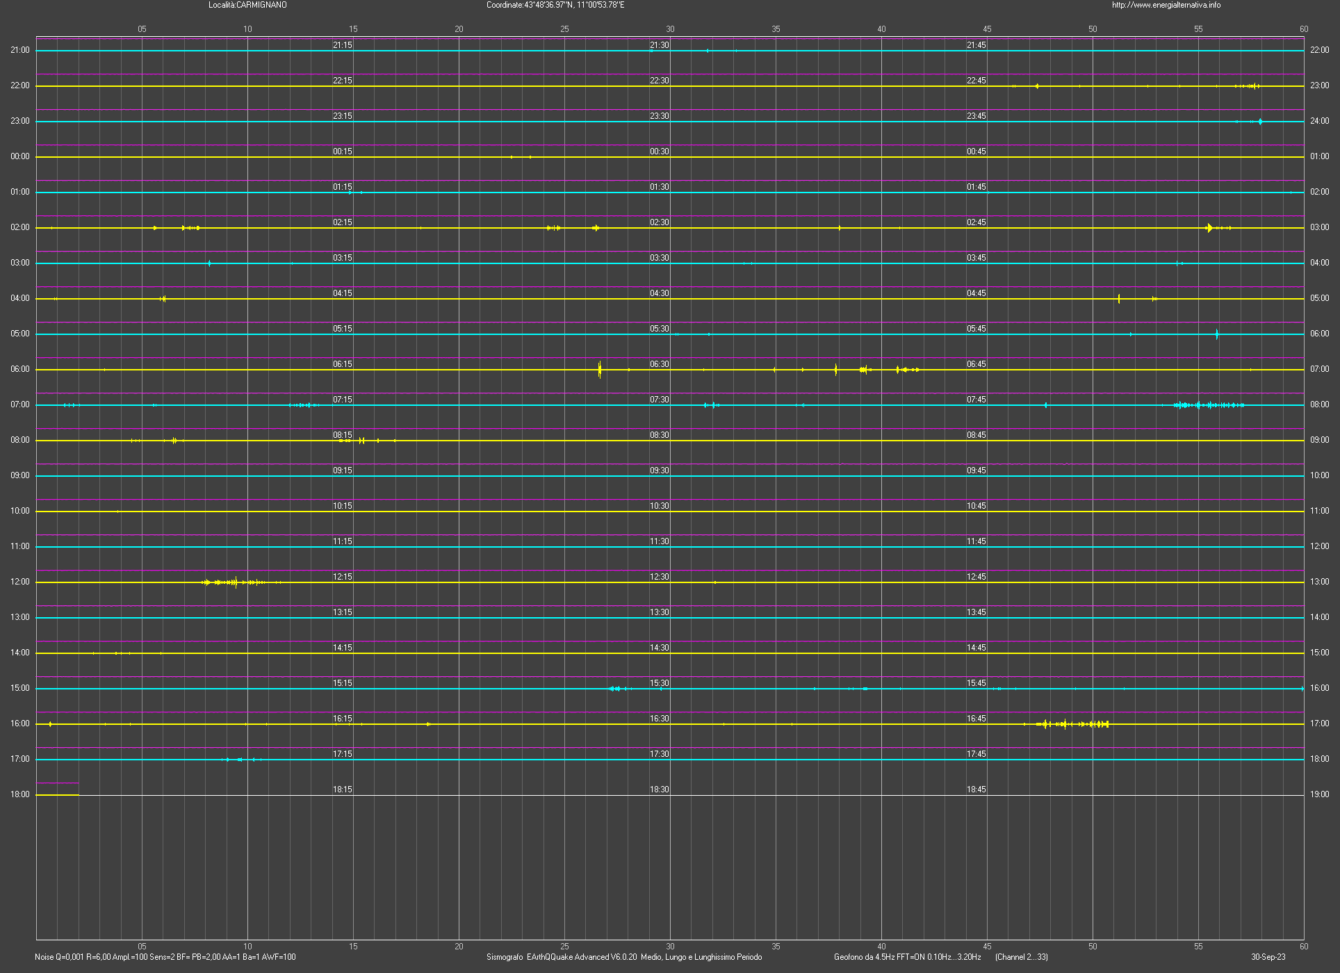The width and height of the screenshot is (1340, 973).
Task: Click the Località:CARMIGNANO label
Action: pos(247,5)
